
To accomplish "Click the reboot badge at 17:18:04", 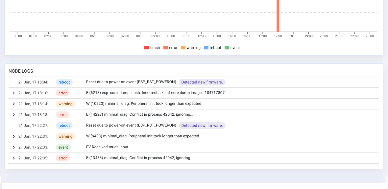I will (64, 82).
